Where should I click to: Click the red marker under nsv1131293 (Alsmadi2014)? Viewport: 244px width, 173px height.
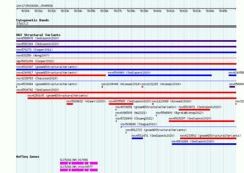coord(142,87)
